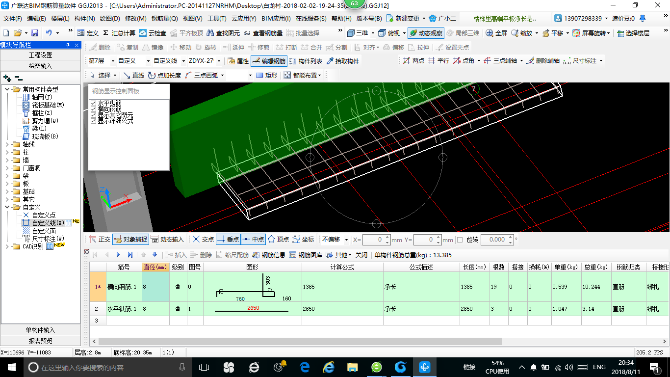Open the BIM应用(I) menu
The height and width of the screenshot is (377, 670).
[276, 19]
